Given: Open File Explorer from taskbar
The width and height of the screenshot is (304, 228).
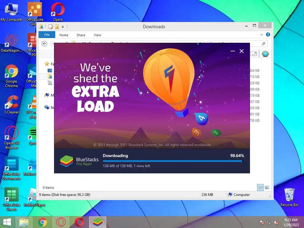Looking at the screenshot, I should pyautogui.click(x=24, y=222).
